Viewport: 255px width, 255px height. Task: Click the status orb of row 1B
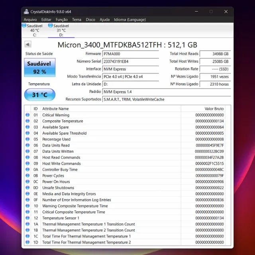pos(27,230)
